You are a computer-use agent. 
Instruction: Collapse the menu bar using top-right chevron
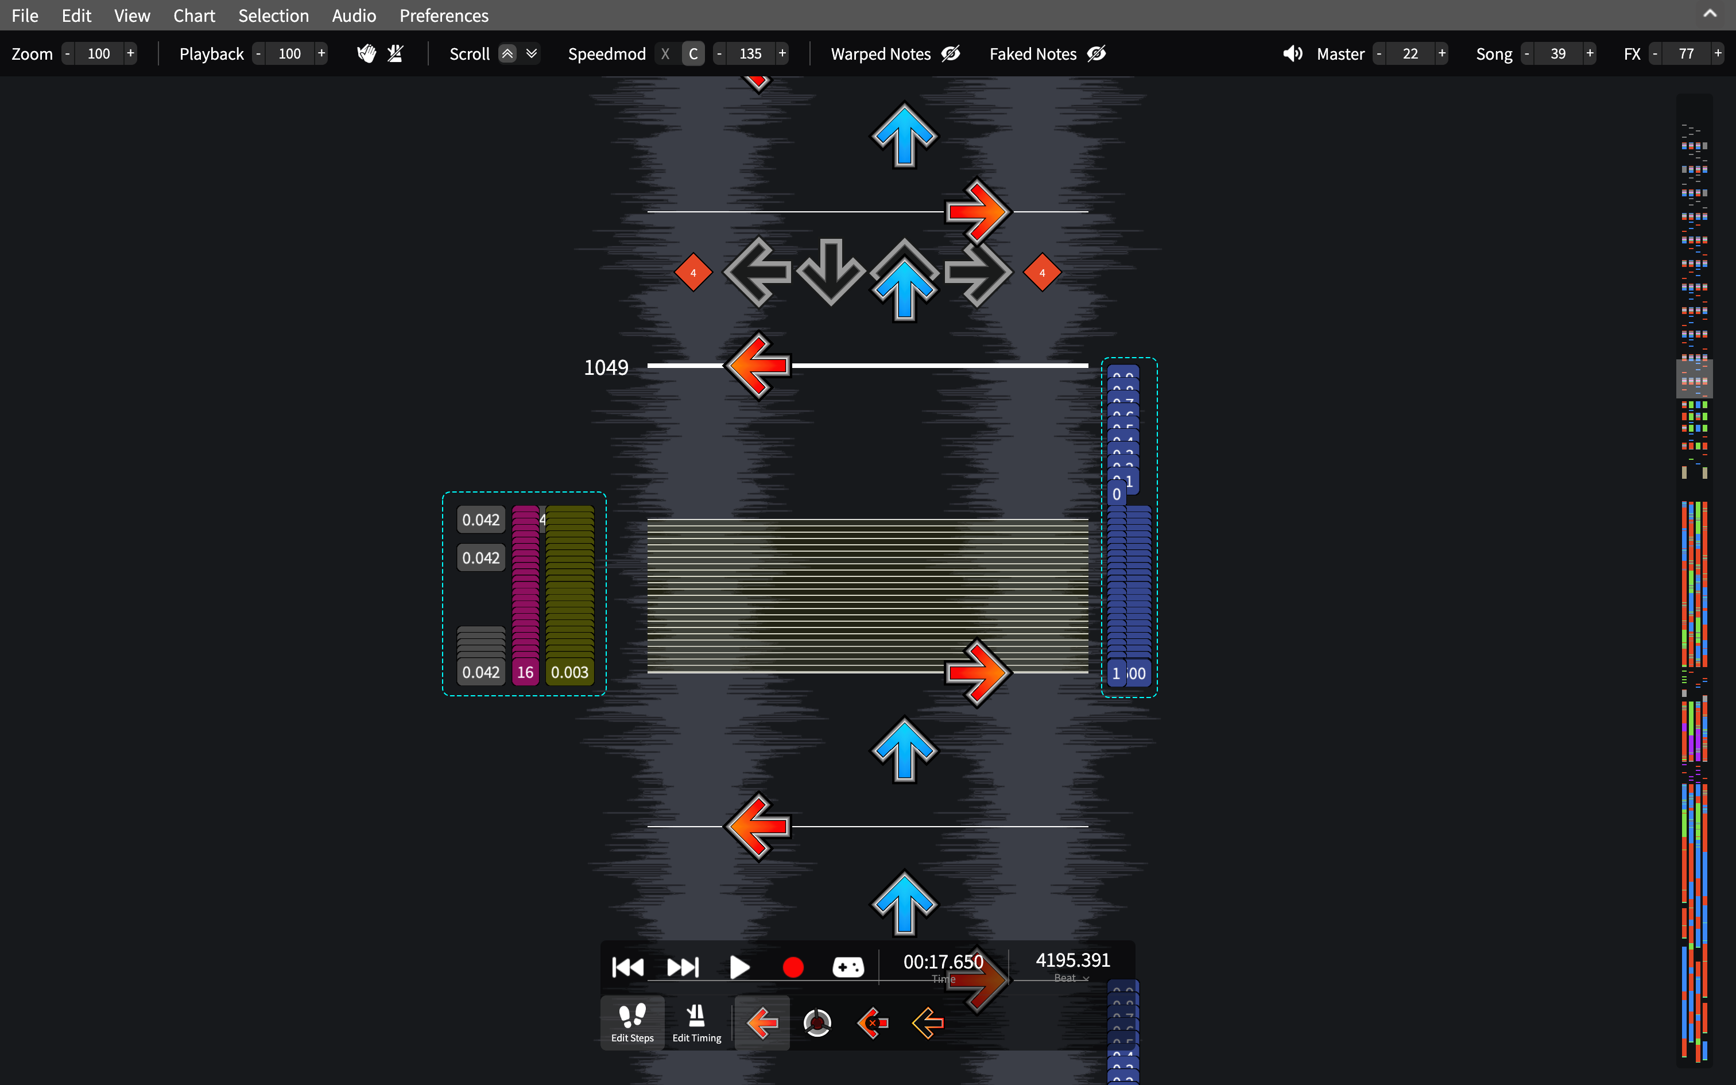(1710, 14)
